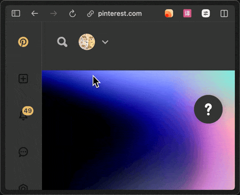Reload the Pinterest page
Screen dimensions: 240x195
(x=72, y=13)
